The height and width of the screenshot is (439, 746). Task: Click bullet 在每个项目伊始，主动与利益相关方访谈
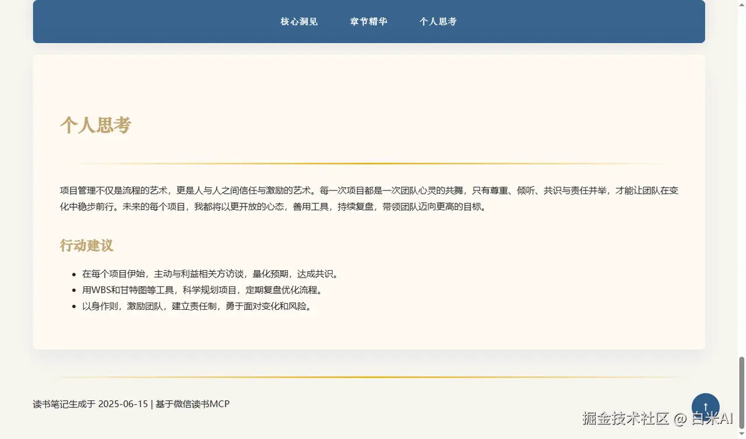click(x=210, y=274)
